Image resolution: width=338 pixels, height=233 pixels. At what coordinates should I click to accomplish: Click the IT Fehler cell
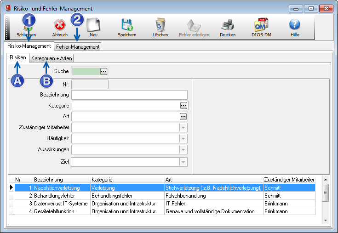pos(214,204)
